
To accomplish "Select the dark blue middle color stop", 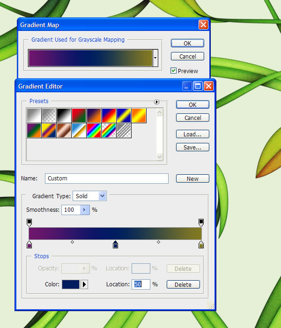I will click(x=115, y=244).
